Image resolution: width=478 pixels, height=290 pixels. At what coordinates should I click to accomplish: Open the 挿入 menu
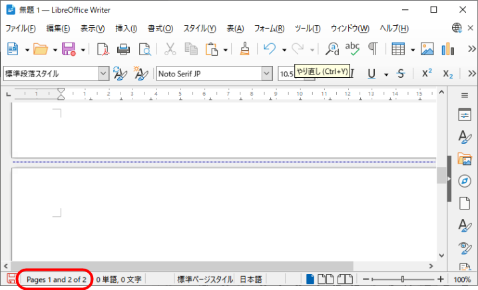126,29
